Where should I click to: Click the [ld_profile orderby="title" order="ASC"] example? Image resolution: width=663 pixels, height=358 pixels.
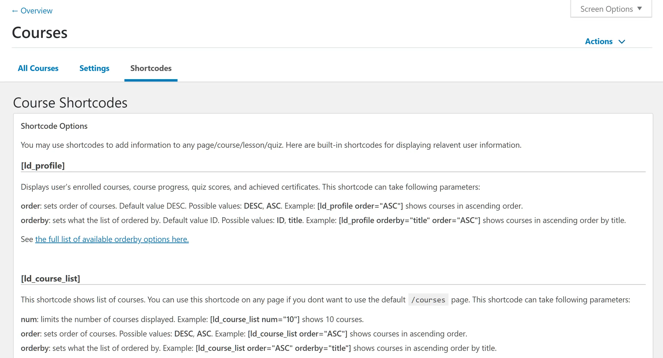tap(409, 220)
